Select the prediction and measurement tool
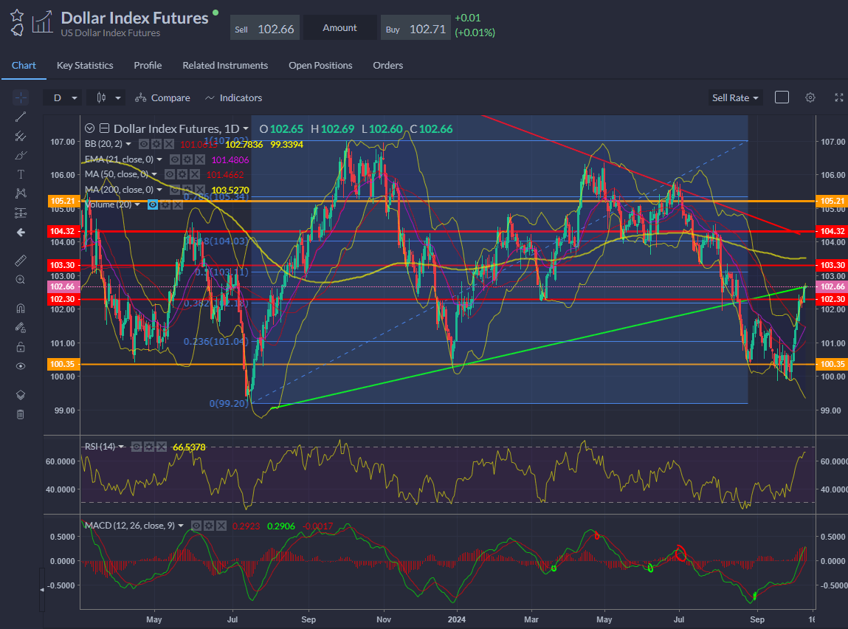 coord(21,213)
